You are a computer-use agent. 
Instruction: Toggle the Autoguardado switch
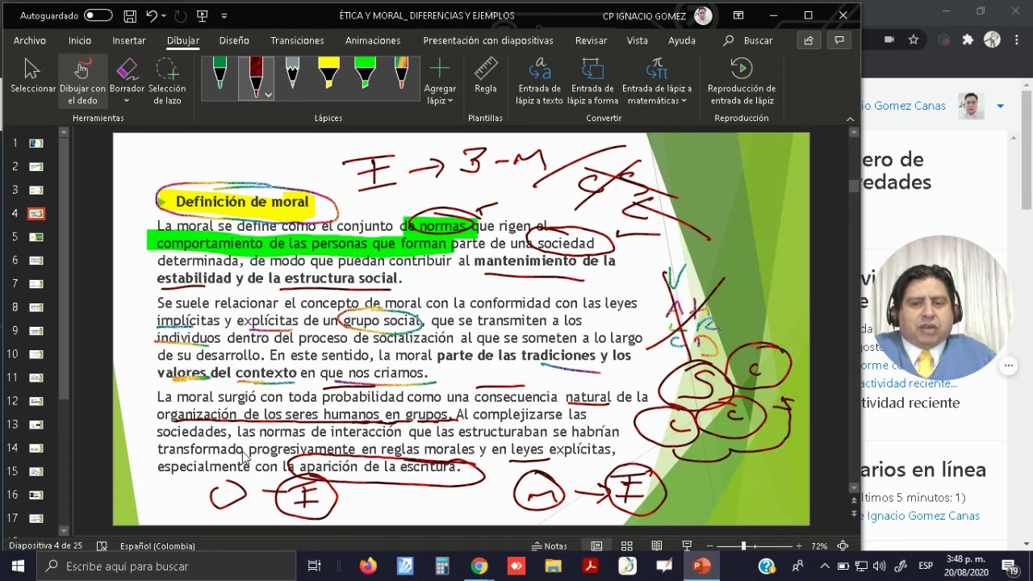(x=98, y=15)
